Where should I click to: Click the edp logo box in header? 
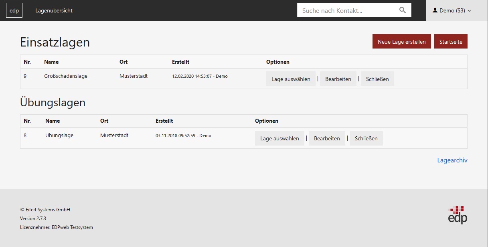coord(14,10)
